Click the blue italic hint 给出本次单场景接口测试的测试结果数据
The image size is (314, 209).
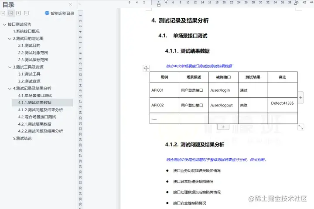click(x=199, y=66)
